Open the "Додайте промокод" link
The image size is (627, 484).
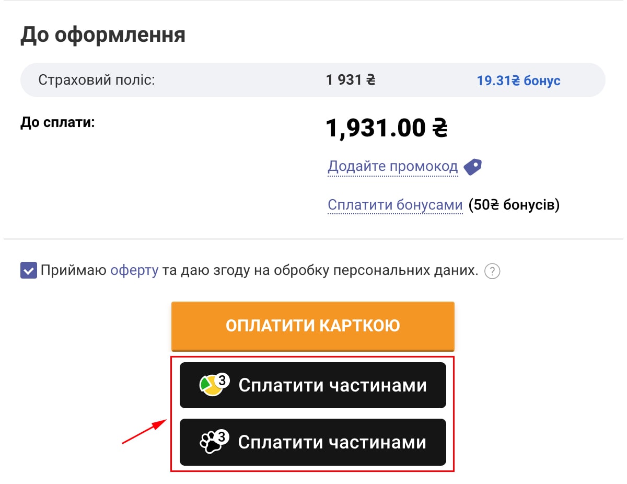[x=392, y=167]
